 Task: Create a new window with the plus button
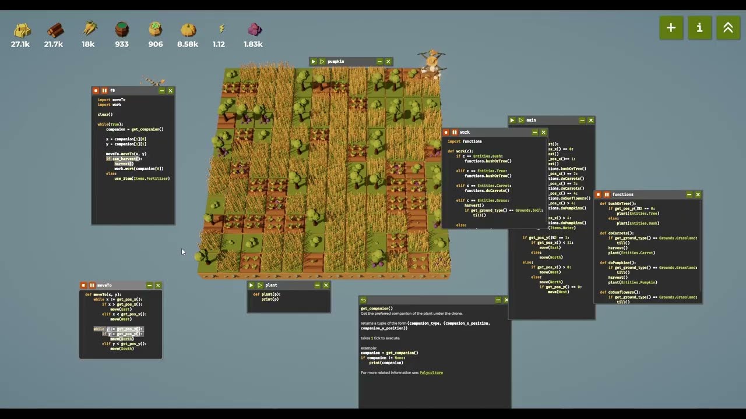click(x=671, y=28)
